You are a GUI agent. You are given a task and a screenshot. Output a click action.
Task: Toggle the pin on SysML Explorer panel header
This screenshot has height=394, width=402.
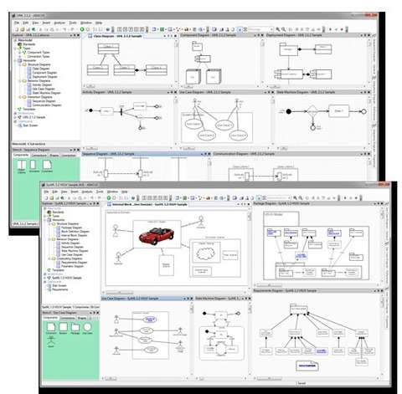point(94,204)
